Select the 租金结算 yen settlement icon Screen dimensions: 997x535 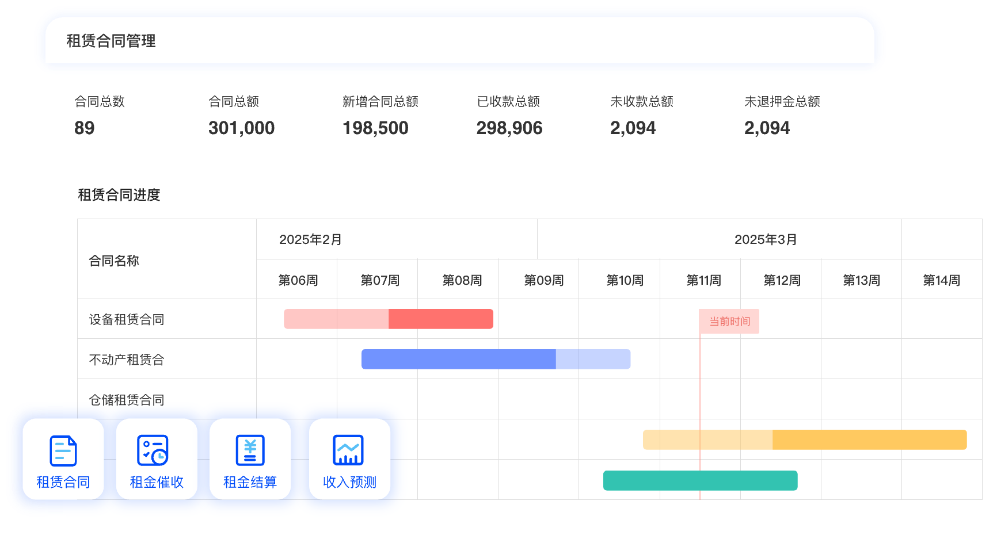[250, 450]
